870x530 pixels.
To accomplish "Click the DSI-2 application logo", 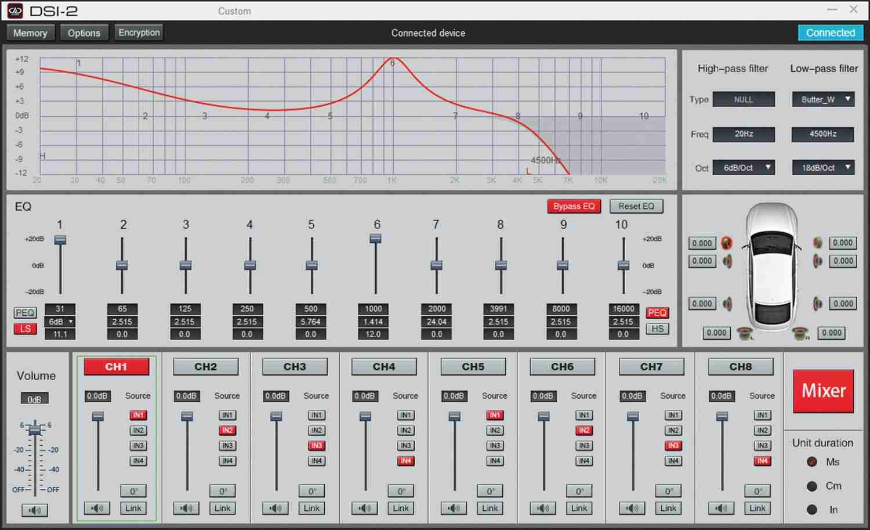I will (14, 10).
